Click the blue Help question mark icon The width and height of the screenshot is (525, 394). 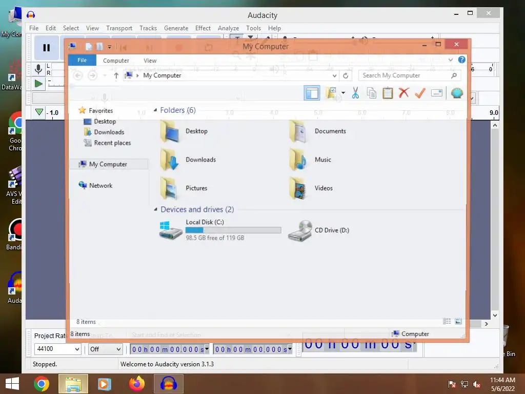point(462,60)
